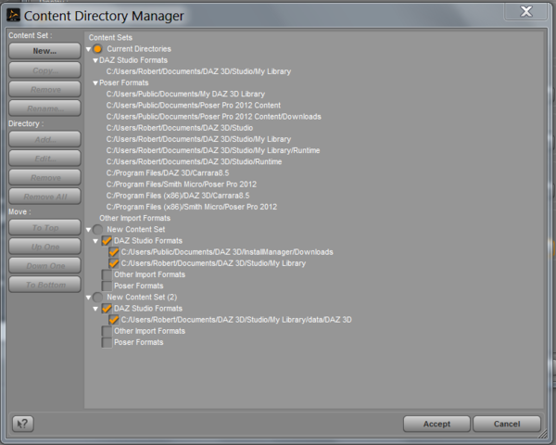Click the What's This help icon

click(23, 424)
